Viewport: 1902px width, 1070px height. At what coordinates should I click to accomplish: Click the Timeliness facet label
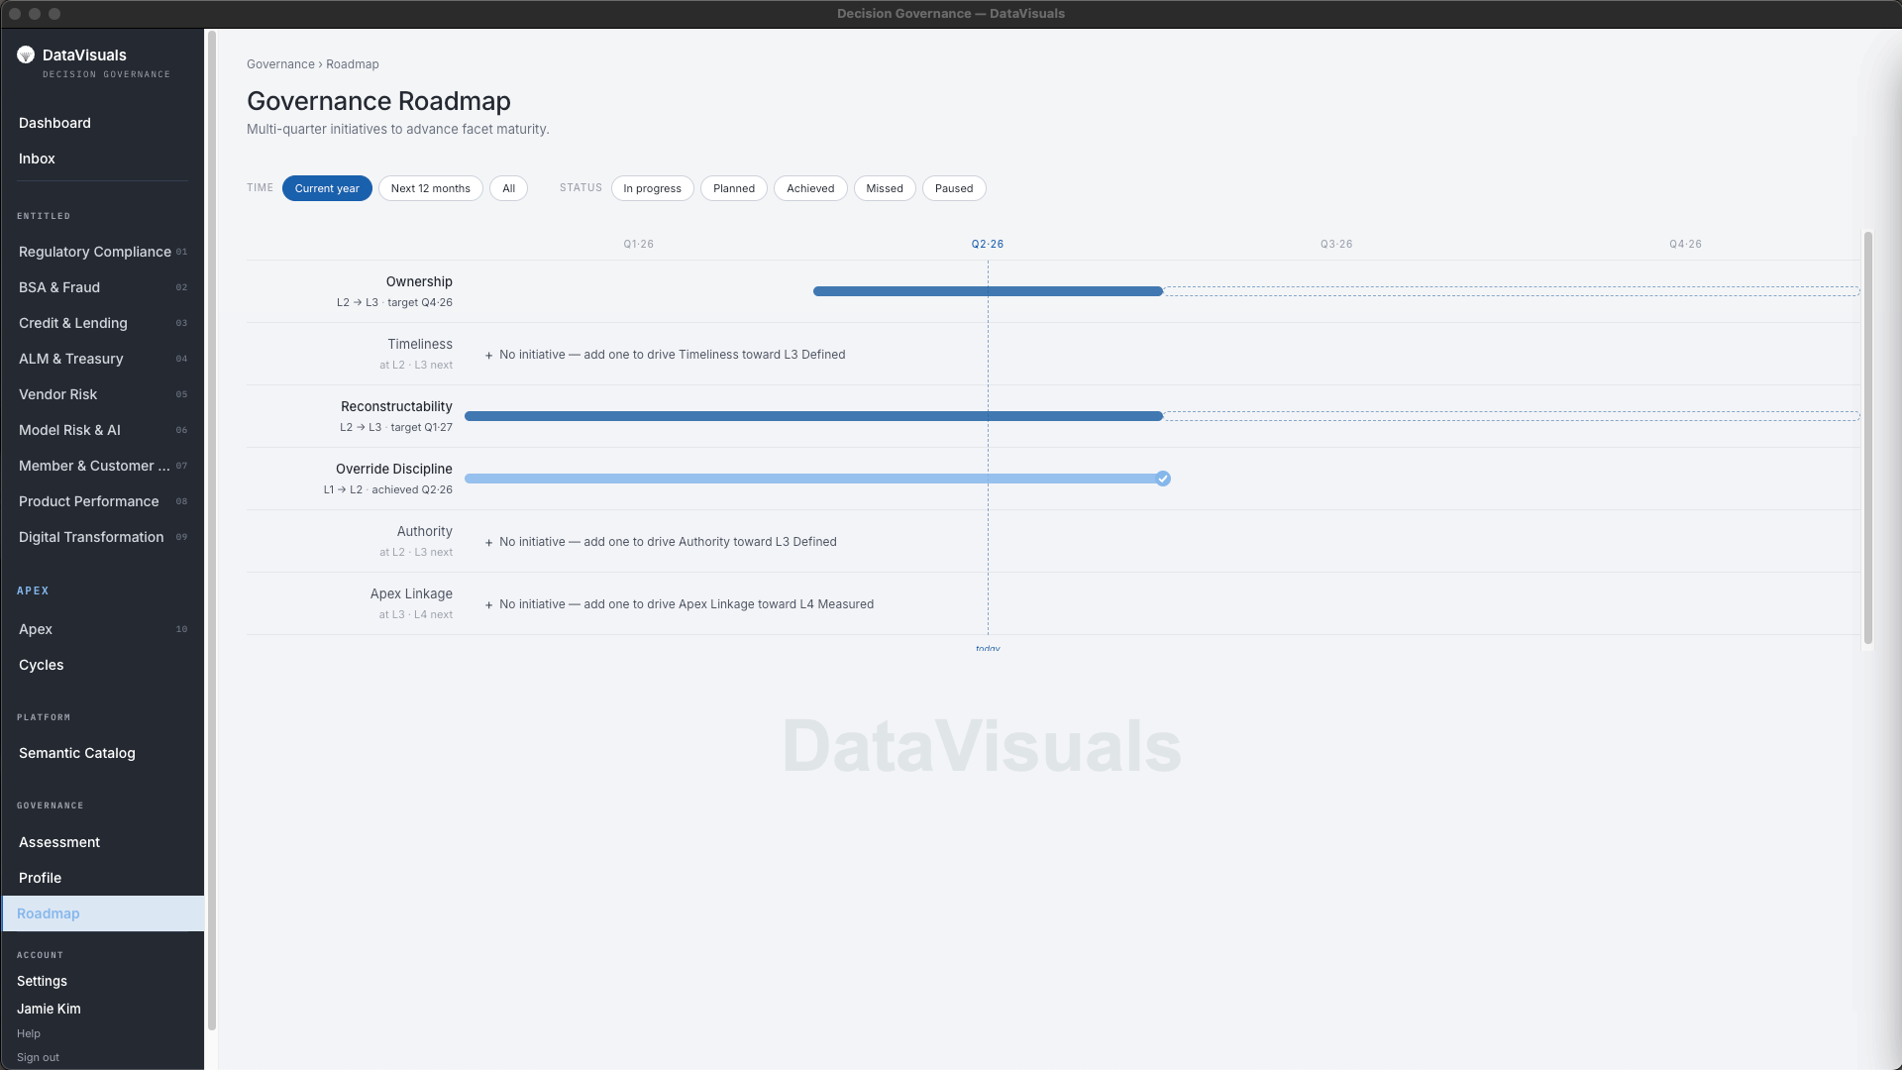point(420,344)
